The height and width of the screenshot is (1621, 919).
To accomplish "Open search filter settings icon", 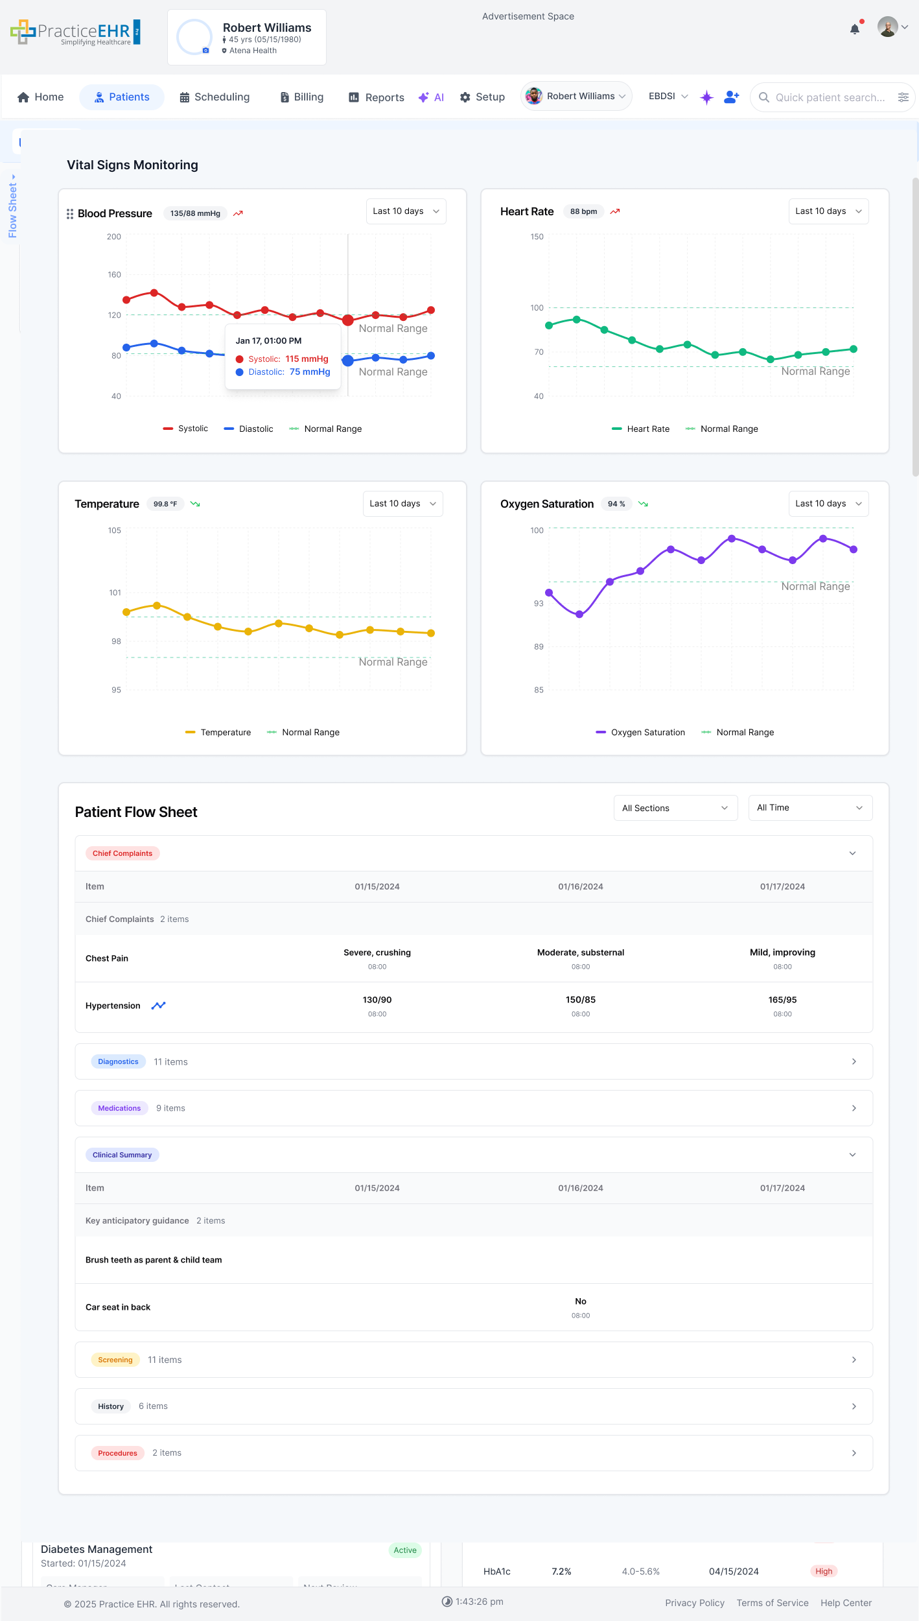I will (x=903, y=97).
